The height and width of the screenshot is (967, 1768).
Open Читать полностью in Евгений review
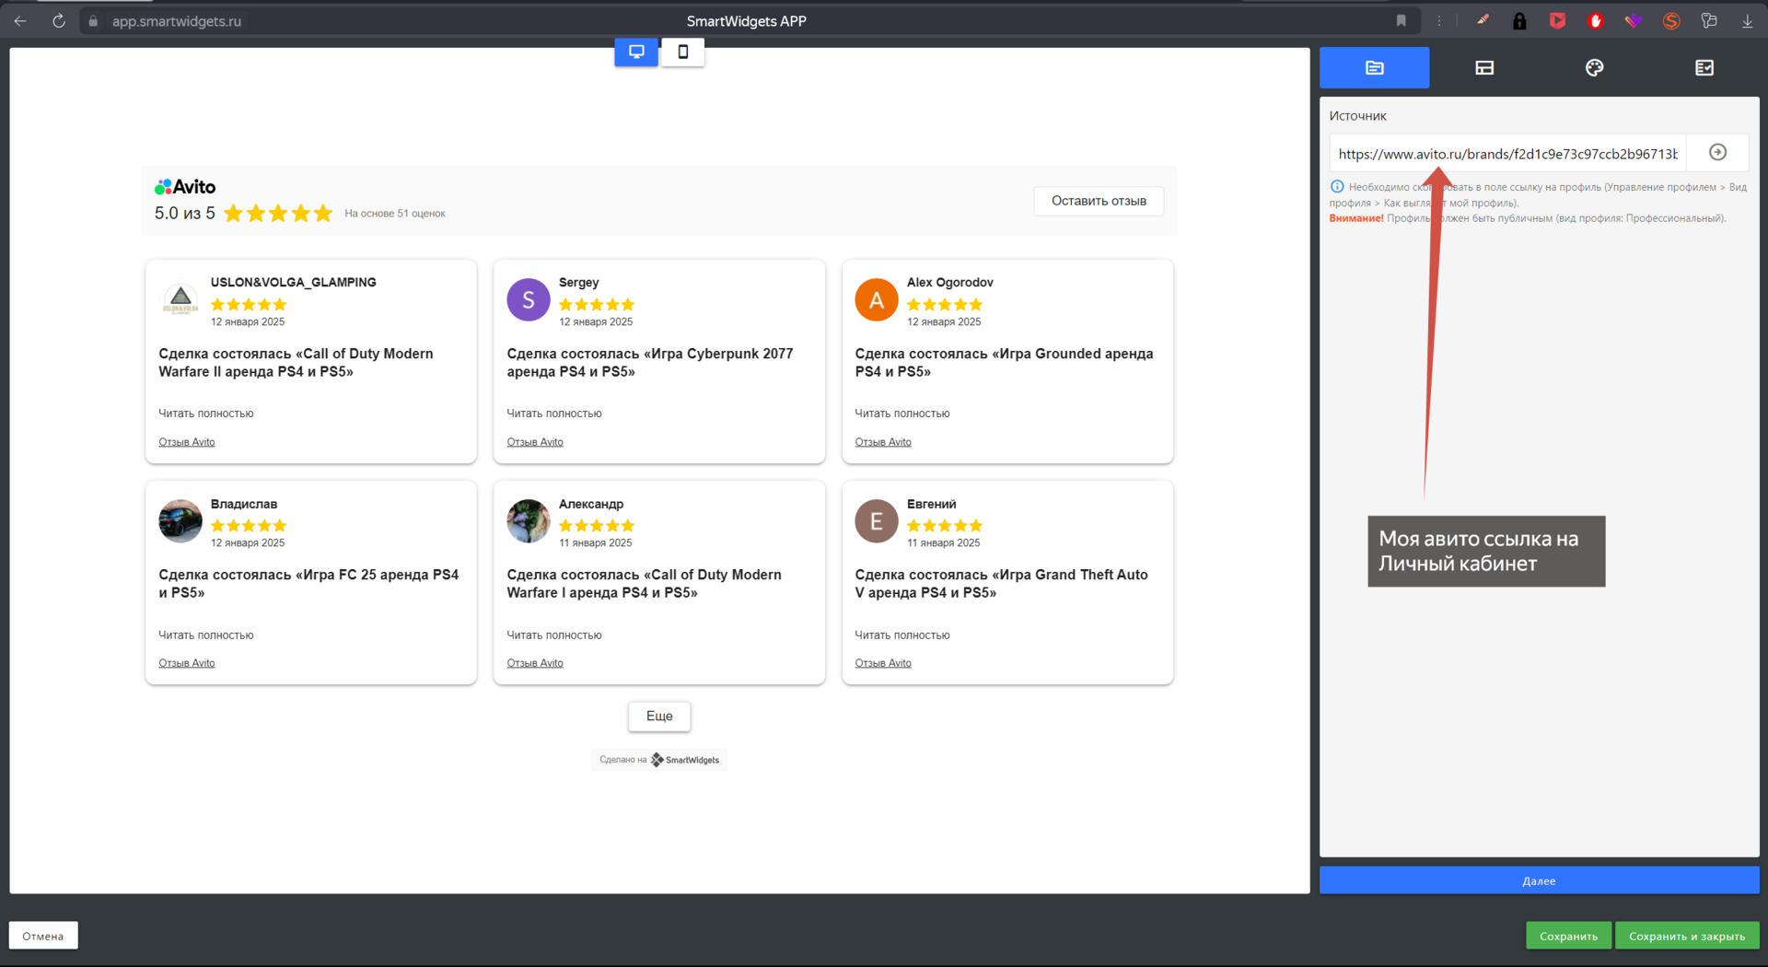point(902,635)
